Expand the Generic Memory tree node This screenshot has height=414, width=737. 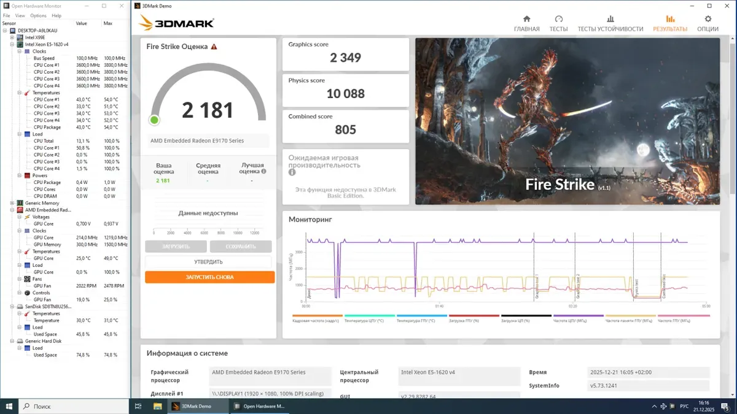pyautogui.click(x=12, y=203)
